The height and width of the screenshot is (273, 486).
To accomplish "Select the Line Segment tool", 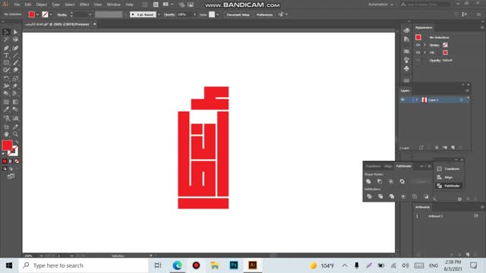I will coord(15,55).
